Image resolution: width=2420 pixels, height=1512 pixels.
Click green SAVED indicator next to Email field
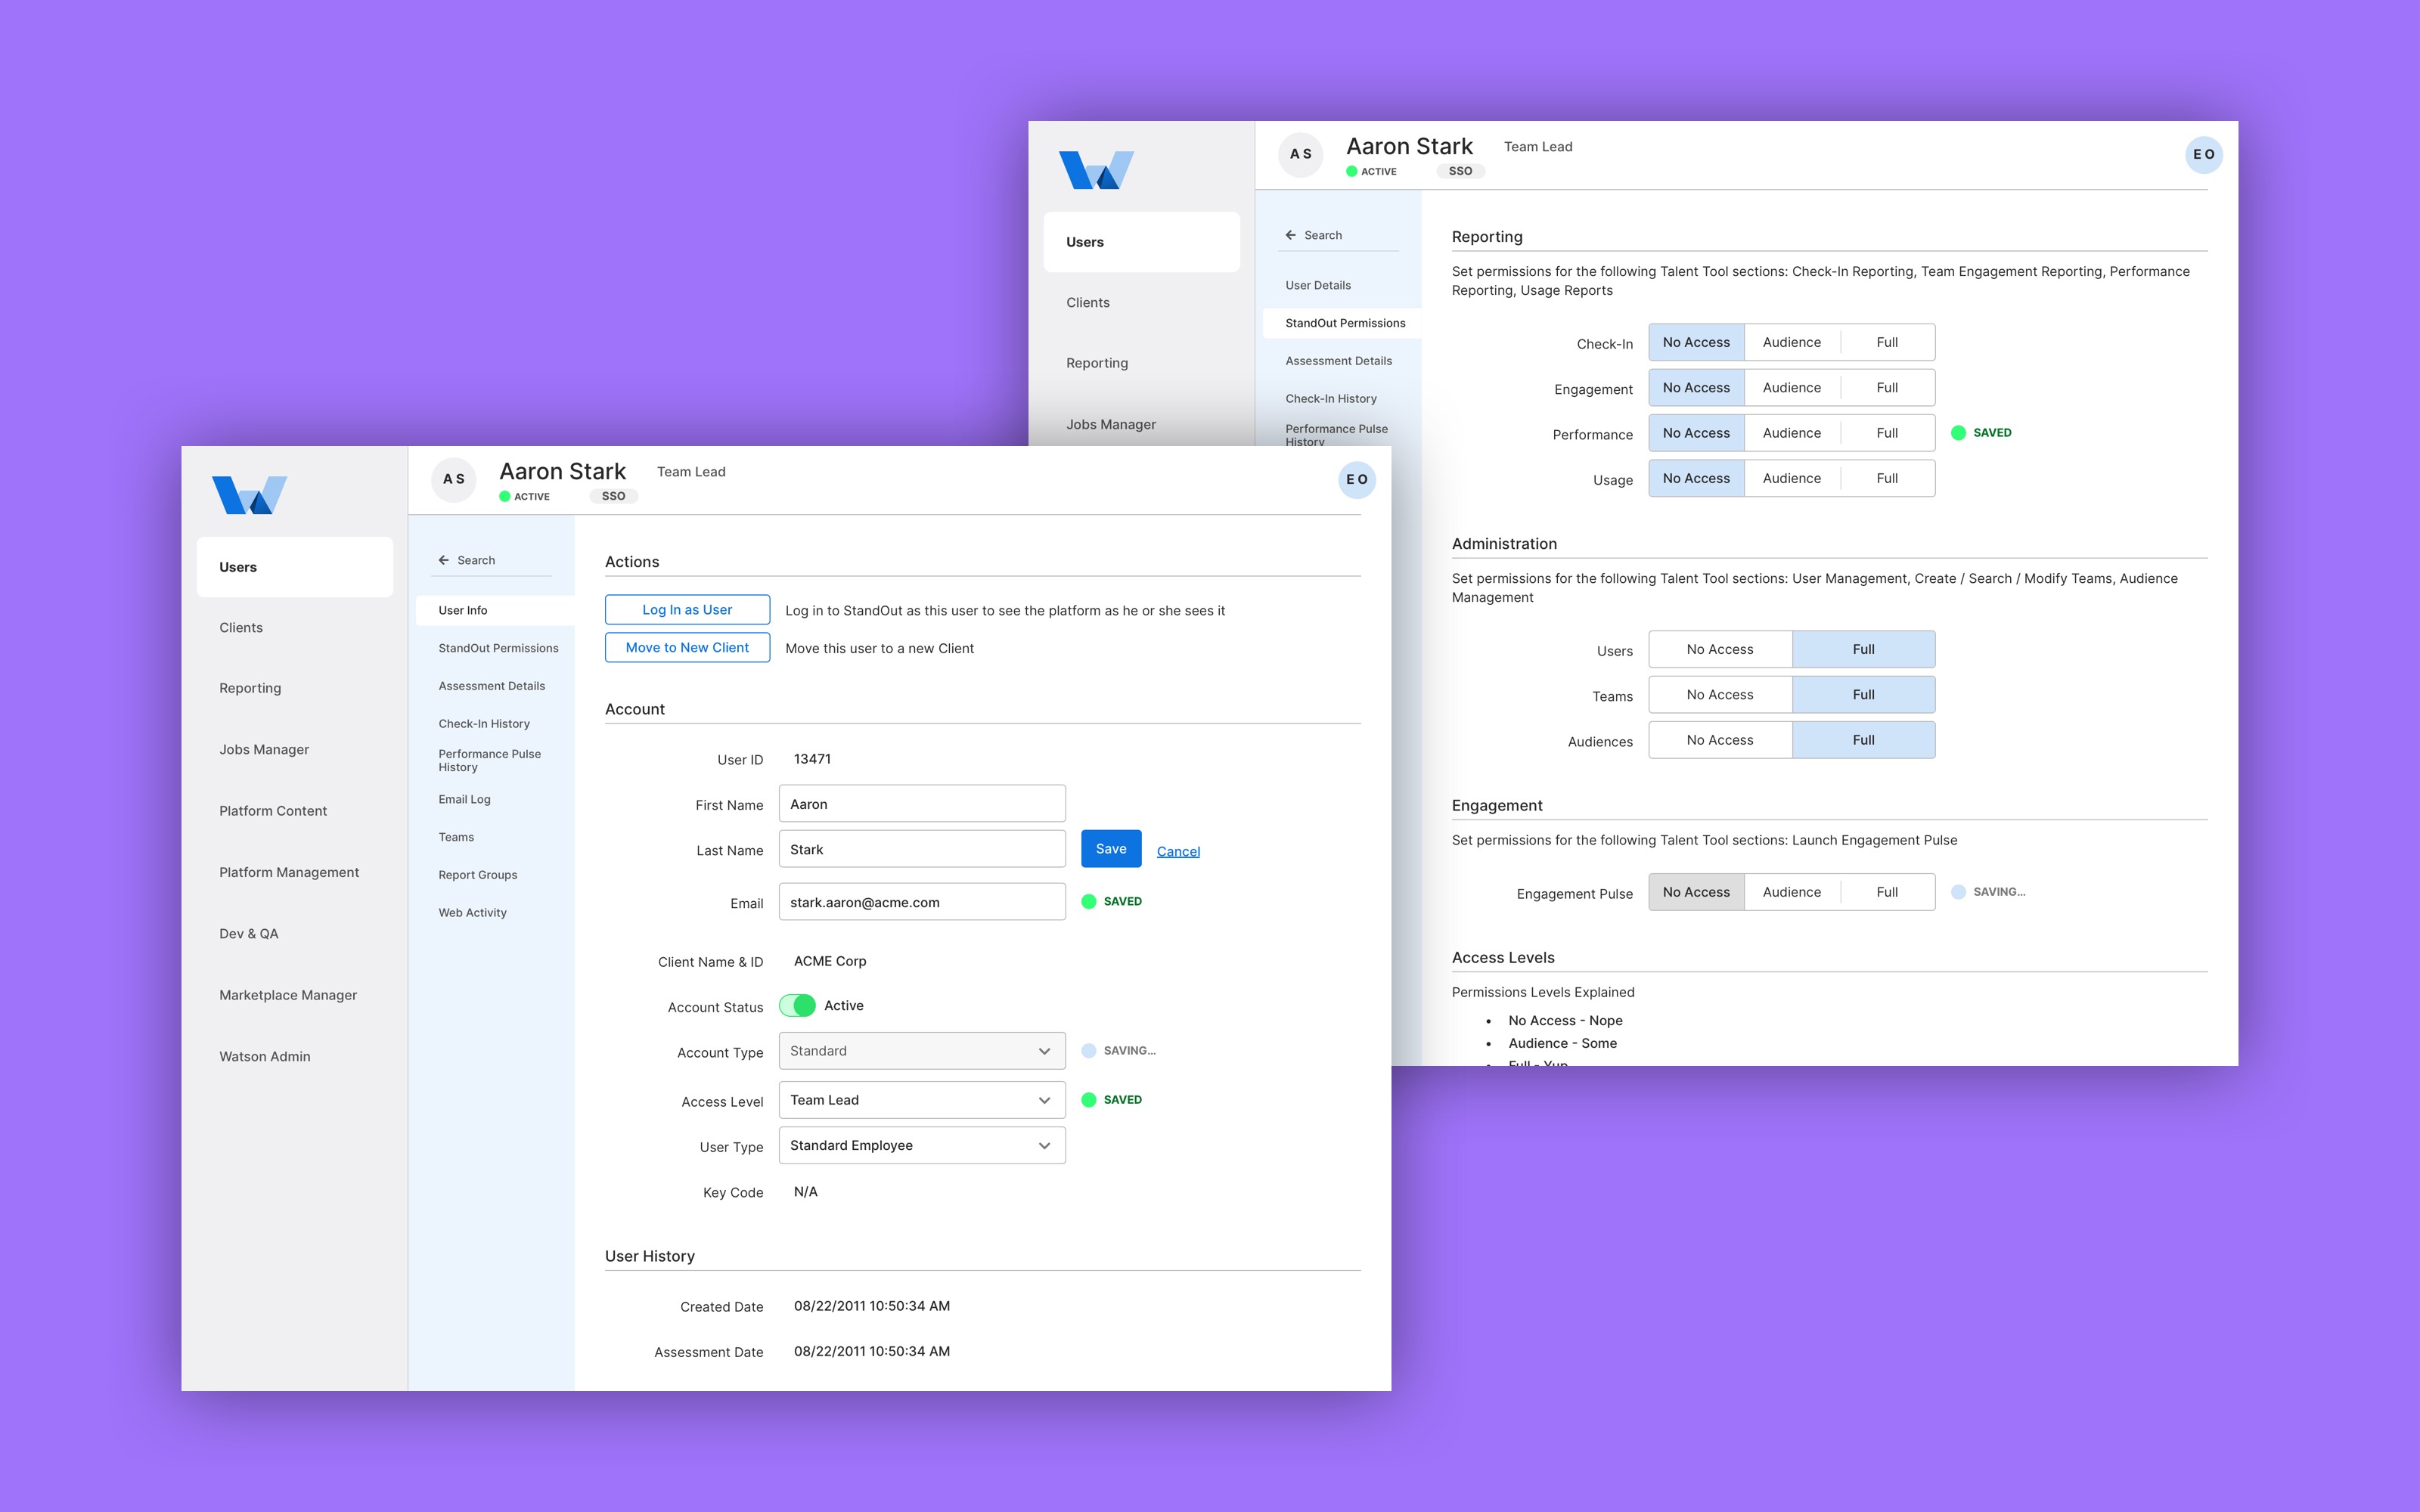[x=1112, y=901]
